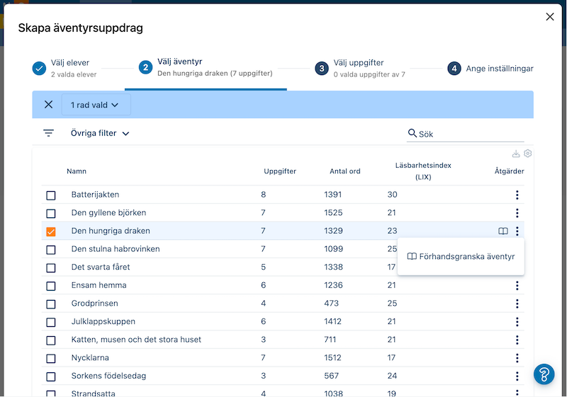Open three-dot menu for Ensam hemma
The width and height of the screenshot is (567, 397).
pos(517,285)
